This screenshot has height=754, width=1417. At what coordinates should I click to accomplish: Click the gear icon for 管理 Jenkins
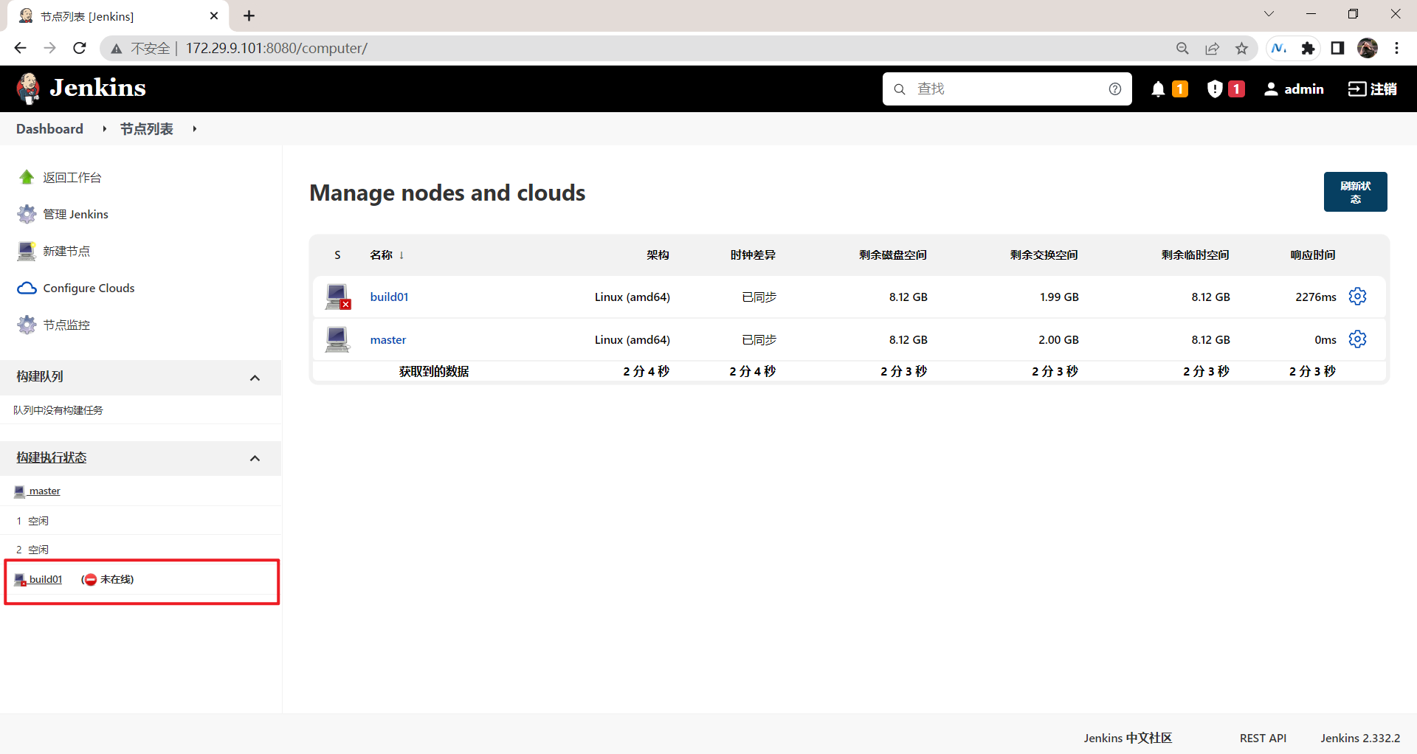[27, 214]
